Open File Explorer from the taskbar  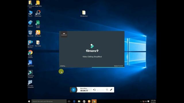pyautogui.click(x=79, y=101)
